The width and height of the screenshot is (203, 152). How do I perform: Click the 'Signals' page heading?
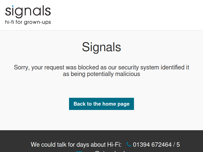pos(101,47)
